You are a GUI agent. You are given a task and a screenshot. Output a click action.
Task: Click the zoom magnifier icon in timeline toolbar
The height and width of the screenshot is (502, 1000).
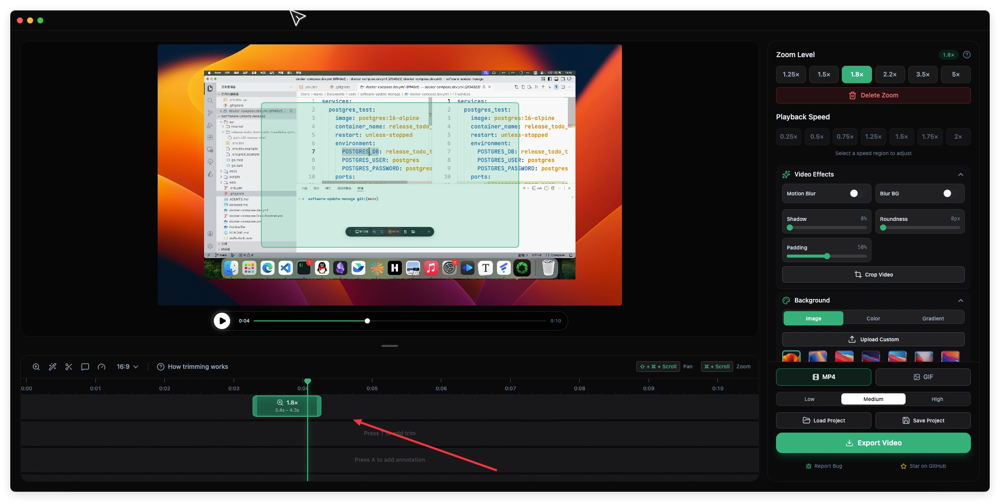[36, 367]
